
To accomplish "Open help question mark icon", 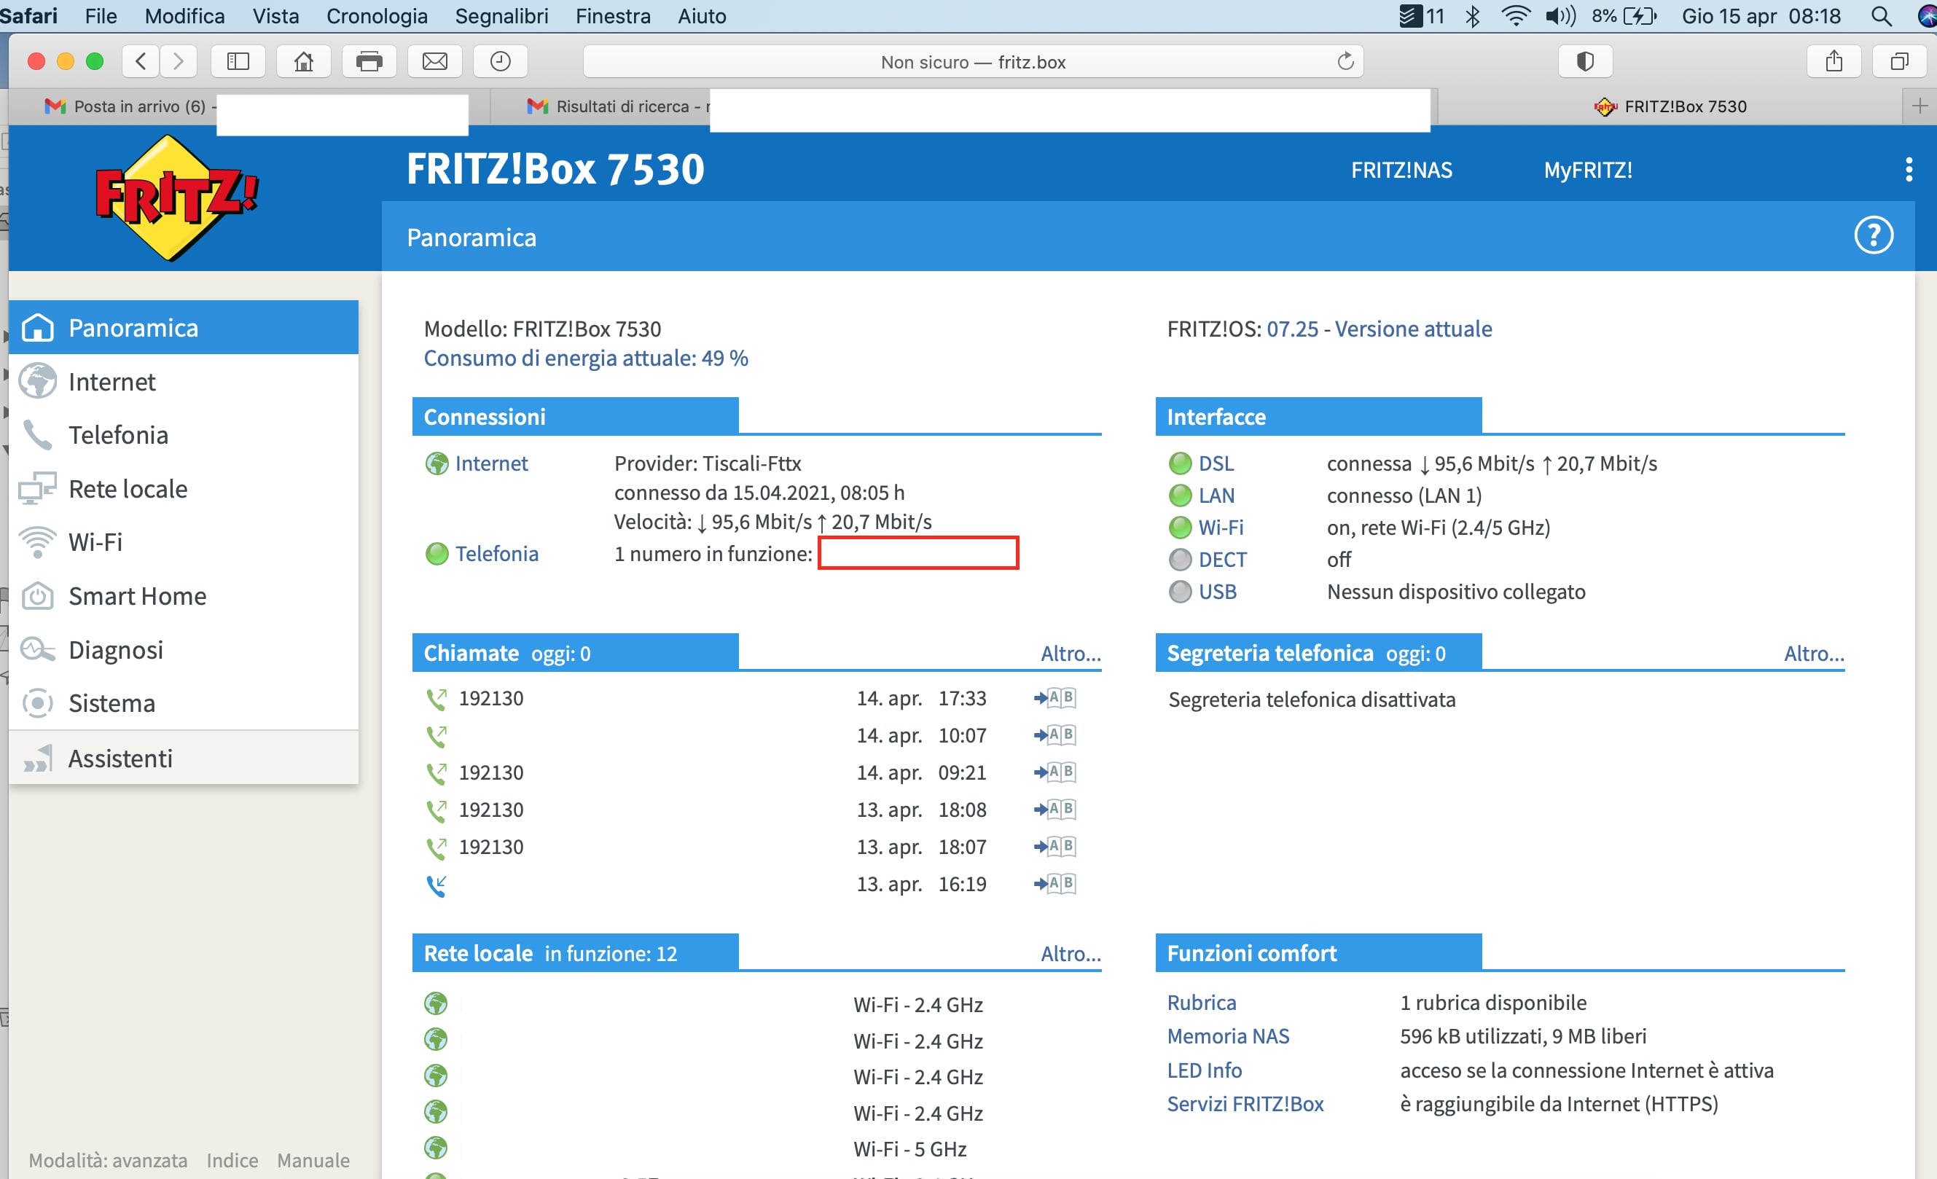I will [1874, 235].
